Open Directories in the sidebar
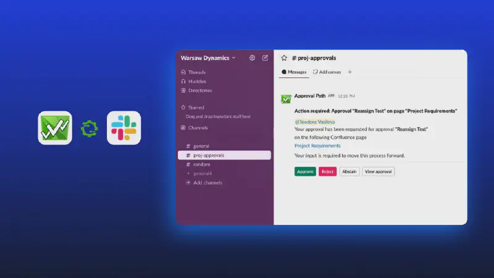 coord(199,90)
